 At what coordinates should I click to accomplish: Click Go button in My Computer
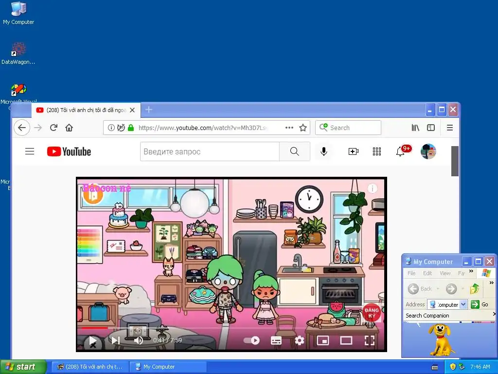click(x=480, y=304)
